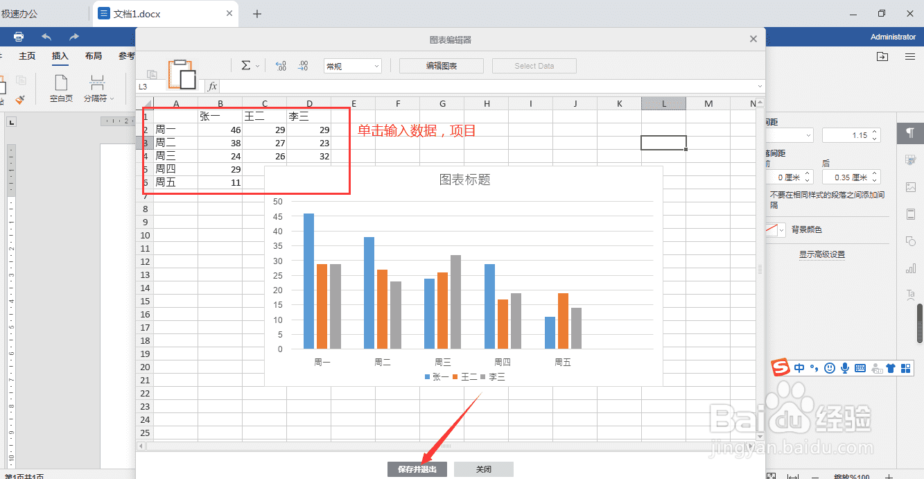Expand the formula bar with chevron

760,87
